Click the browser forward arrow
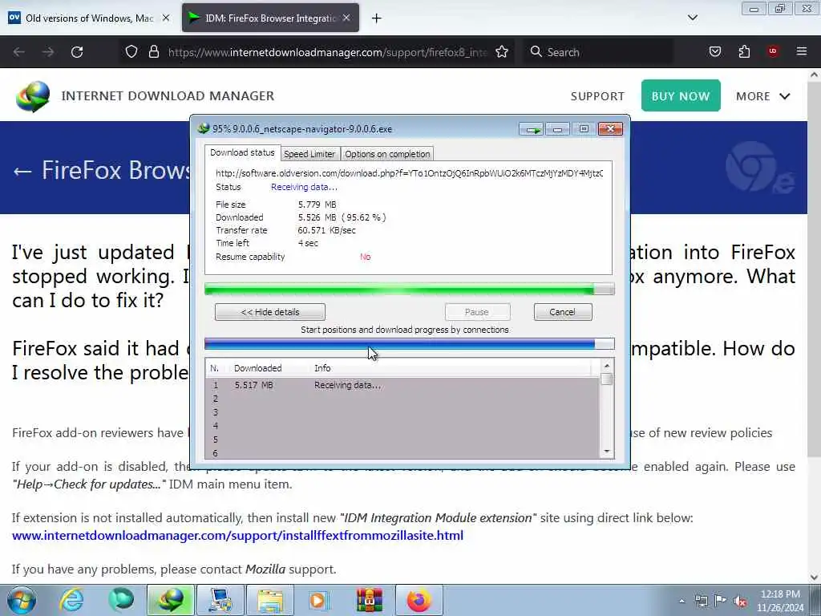Image resolution: width=821 pixels, height=616 pixels. pos(47,52)
